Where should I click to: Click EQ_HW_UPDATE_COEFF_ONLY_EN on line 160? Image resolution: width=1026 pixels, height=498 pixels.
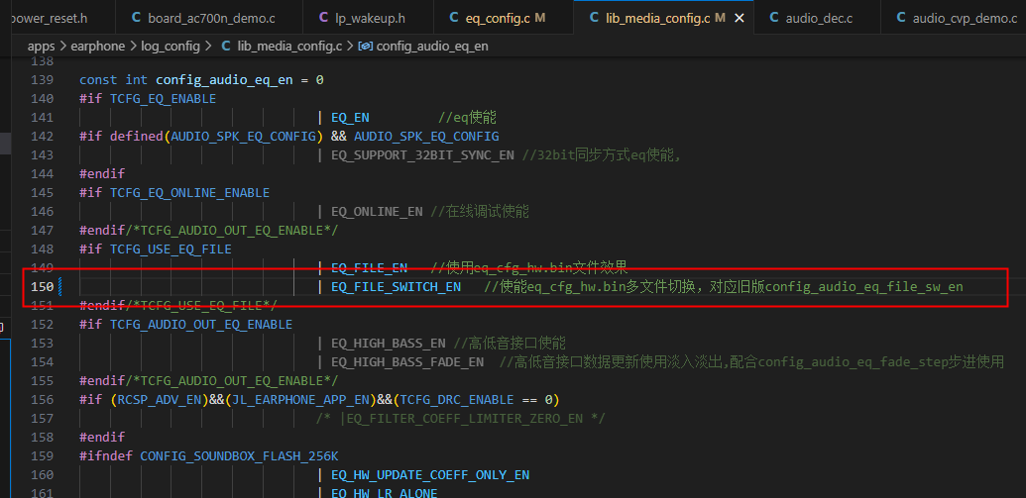click(430, 474)
